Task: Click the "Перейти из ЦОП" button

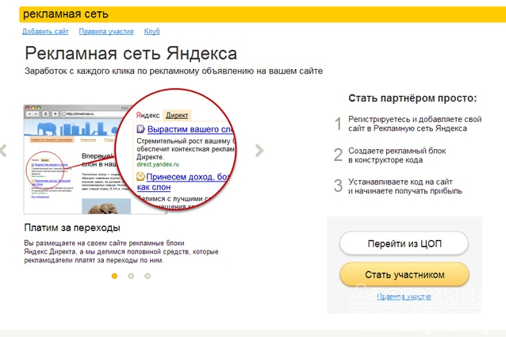Action: tap(404, 243)
